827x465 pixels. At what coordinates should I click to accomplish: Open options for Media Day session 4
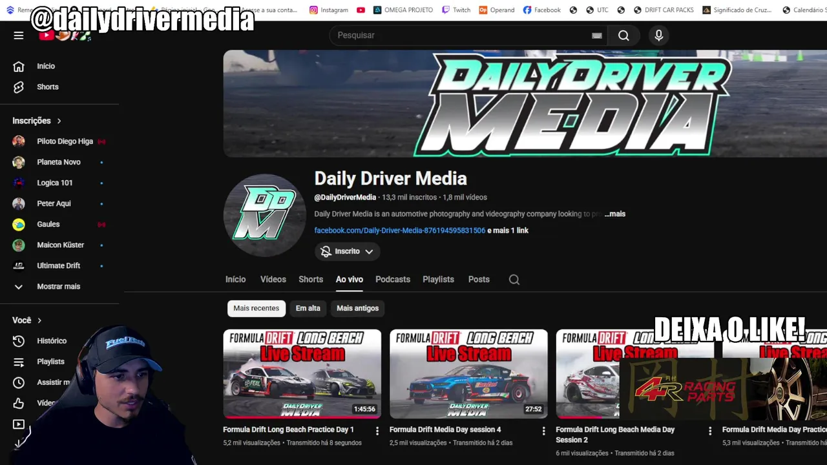pos(543,431)
